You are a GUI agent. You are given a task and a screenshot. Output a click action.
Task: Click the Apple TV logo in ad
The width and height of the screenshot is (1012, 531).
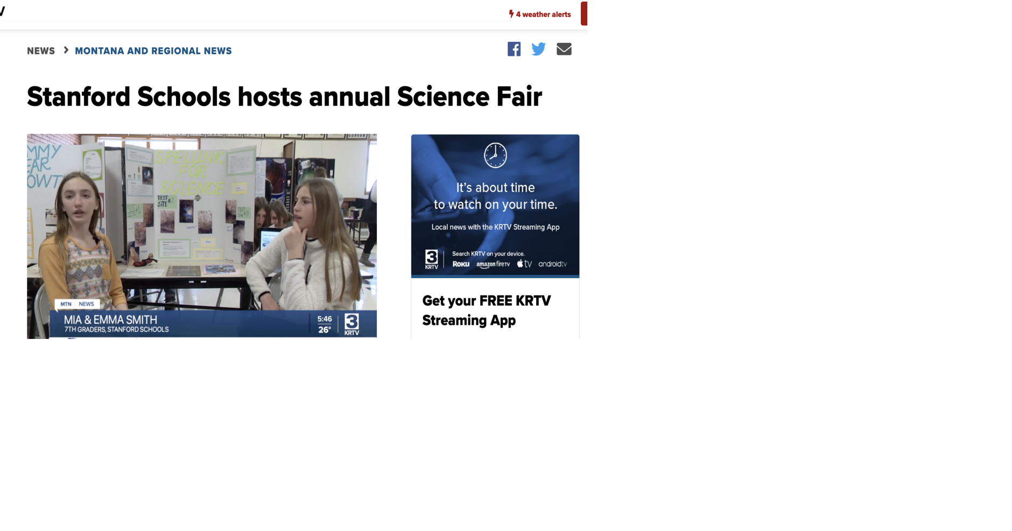coord(524,264)
